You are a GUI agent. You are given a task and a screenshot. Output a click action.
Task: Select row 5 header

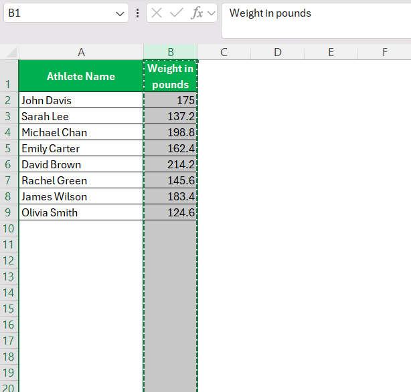9,148
